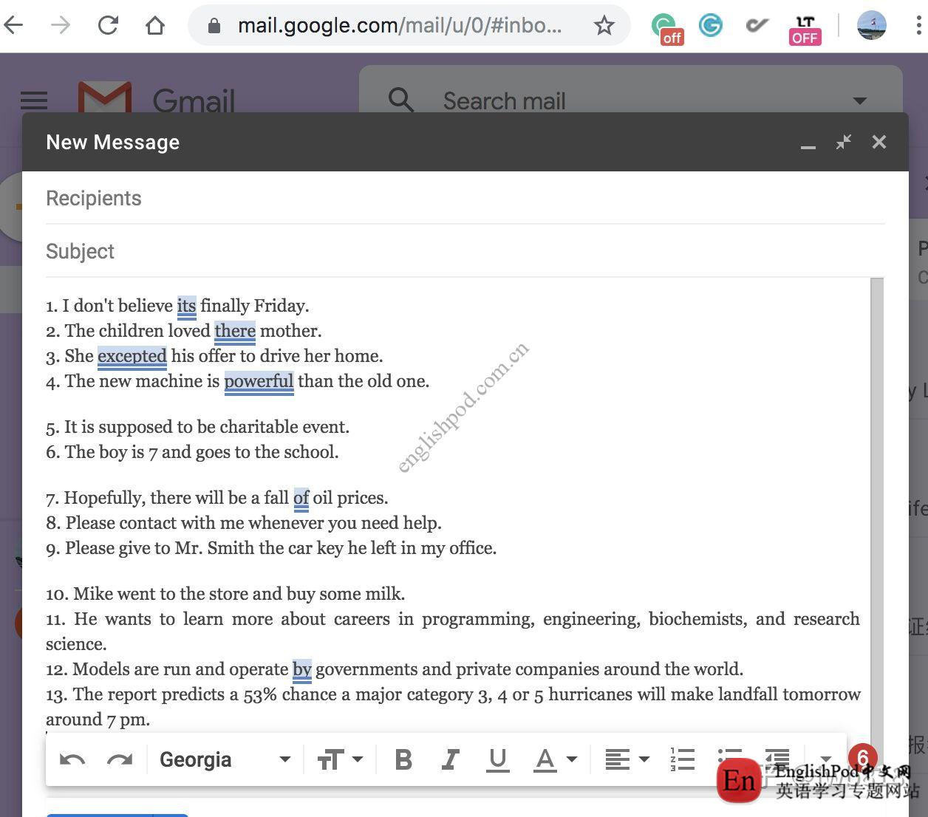Toggle bold formatting
This screenshot has height=817, width=928.
coord(403,759)
